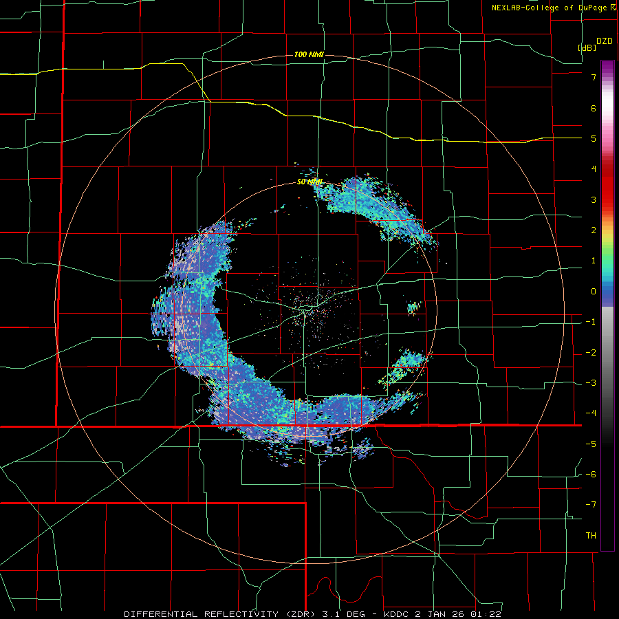619x619 pixels.
Task: Click the -2 value on color scale
Action: pyautogui.click(x=591, y=352)
